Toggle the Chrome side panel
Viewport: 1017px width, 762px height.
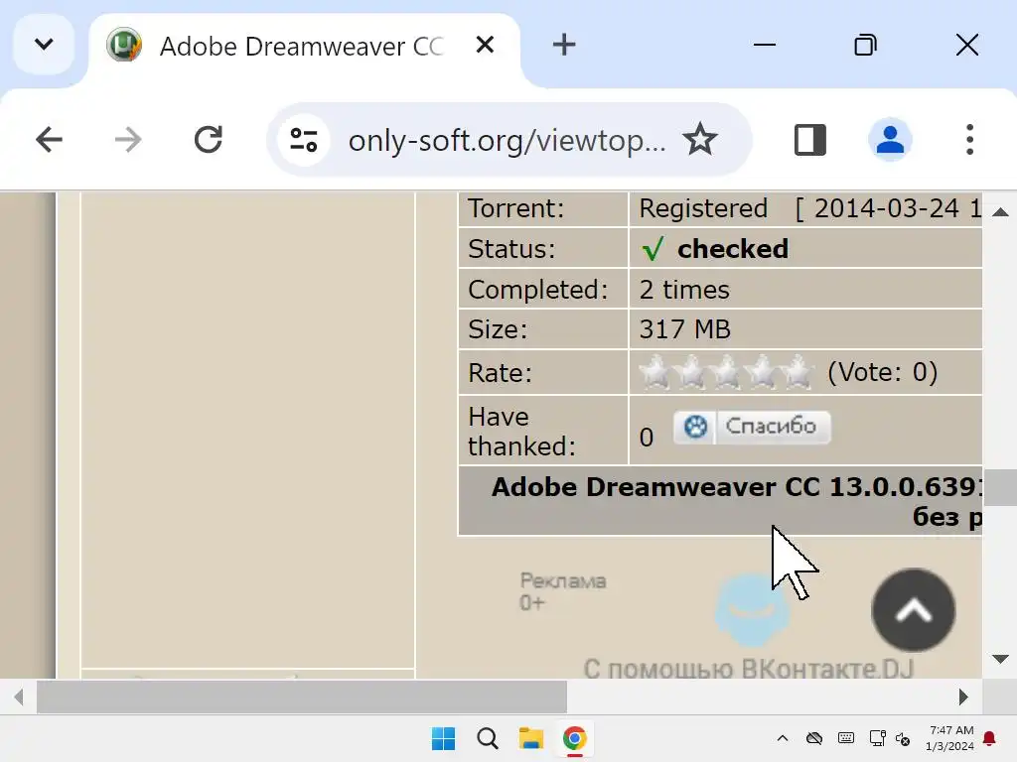point(810,139)
